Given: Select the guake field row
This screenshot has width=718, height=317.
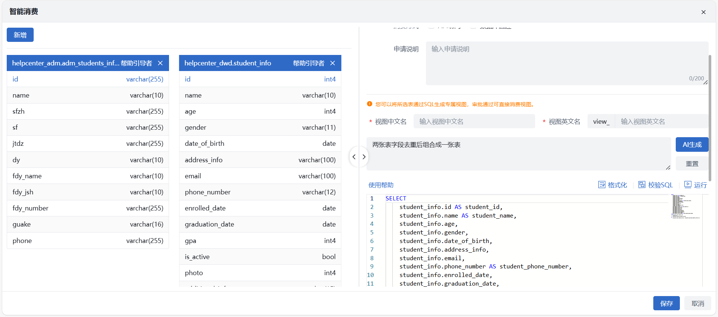Looking at the screenshot, I should pos(88,224).
